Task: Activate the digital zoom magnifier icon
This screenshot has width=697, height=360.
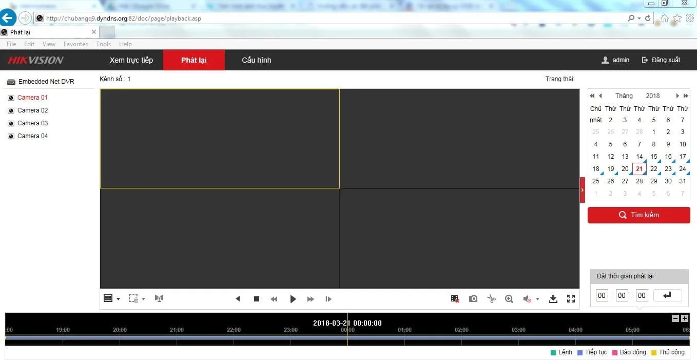Action: tap(509, 298)
